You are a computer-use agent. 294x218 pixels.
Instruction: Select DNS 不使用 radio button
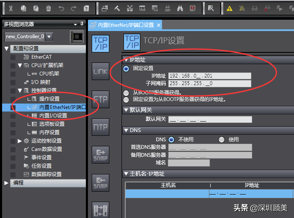171,140
